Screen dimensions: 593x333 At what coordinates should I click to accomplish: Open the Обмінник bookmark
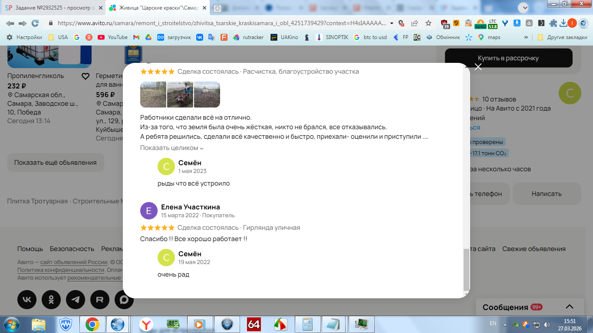pyautogui.click(x=443, y=37)
